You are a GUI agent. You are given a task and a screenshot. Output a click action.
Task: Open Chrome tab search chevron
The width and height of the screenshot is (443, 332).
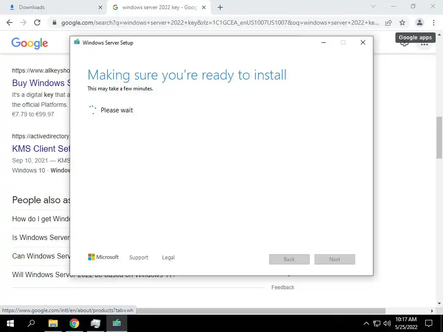click(x=373, y=6)
